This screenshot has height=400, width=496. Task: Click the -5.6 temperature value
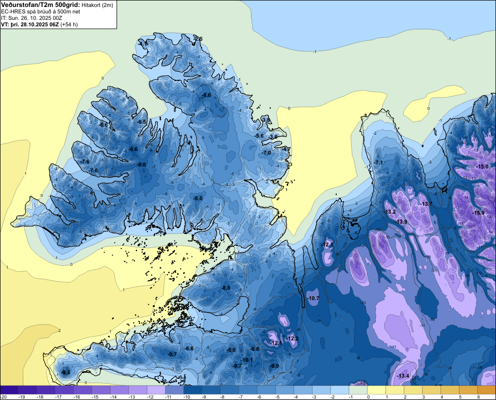tap(259, 136)
